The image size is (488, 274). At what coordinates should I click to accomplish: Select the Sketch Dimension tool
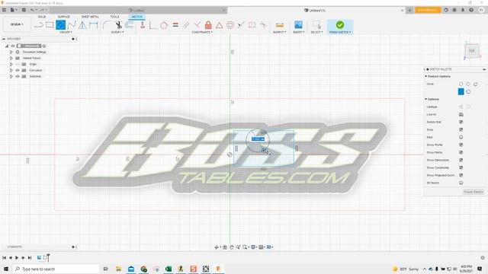(93, 25)
